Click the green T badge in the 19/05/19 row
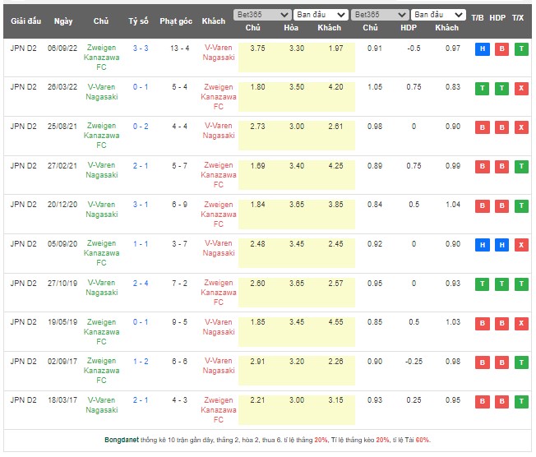 [x=521, y=322]
